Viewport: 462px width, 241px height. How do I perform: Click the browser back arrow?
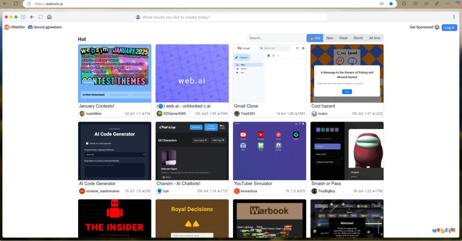pos(5,4)
